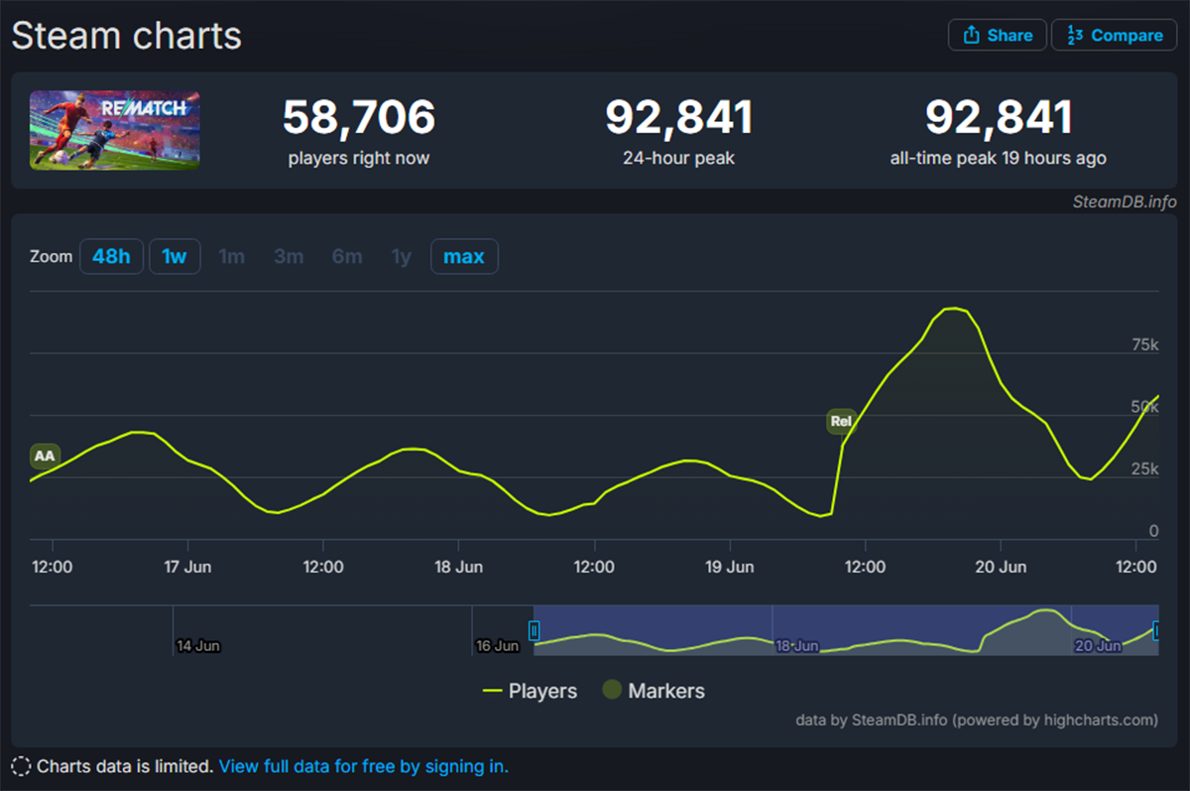The width and height of the screenshot is (1190, 791).
Task: Click the AA chart marker
Action: pos(45,456)
